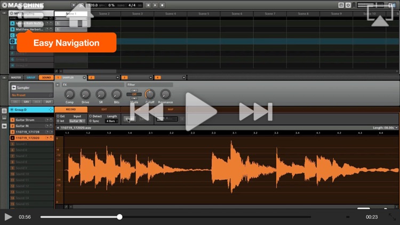Click Maschine transport play button
Screen dimensions: 400x225
(x=155, y=5)
